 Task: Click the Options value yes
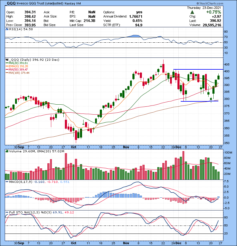139,12
